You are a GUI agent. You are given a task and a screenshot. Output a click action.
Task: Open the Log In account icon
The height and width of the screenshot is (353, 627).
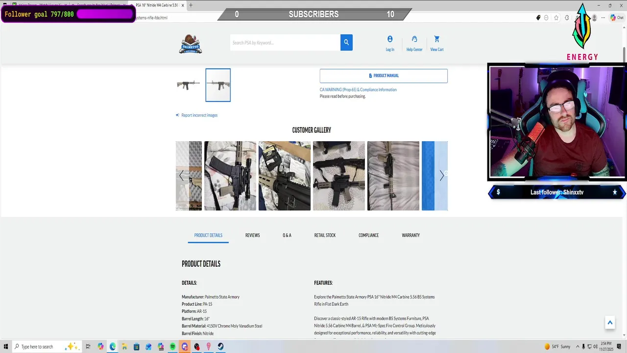[x=390, y=39]
